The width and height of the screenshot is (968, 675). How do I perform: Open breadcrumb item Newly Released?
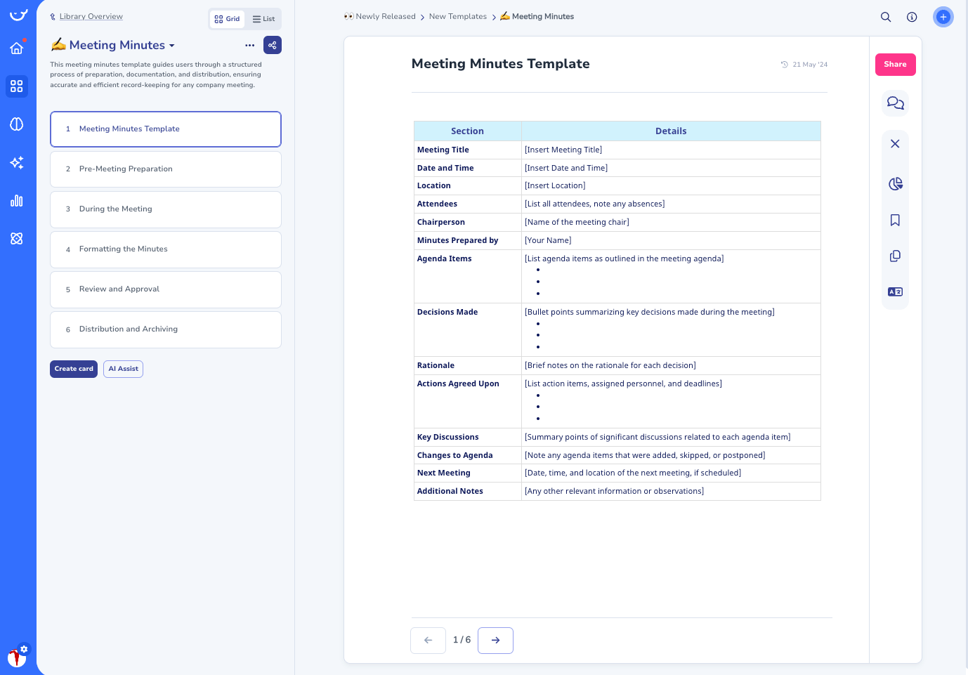(385, 16)
